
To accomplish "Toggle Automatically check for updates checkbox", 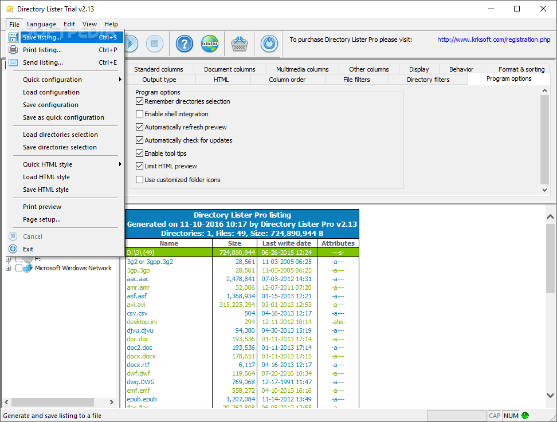I will 140,140.
